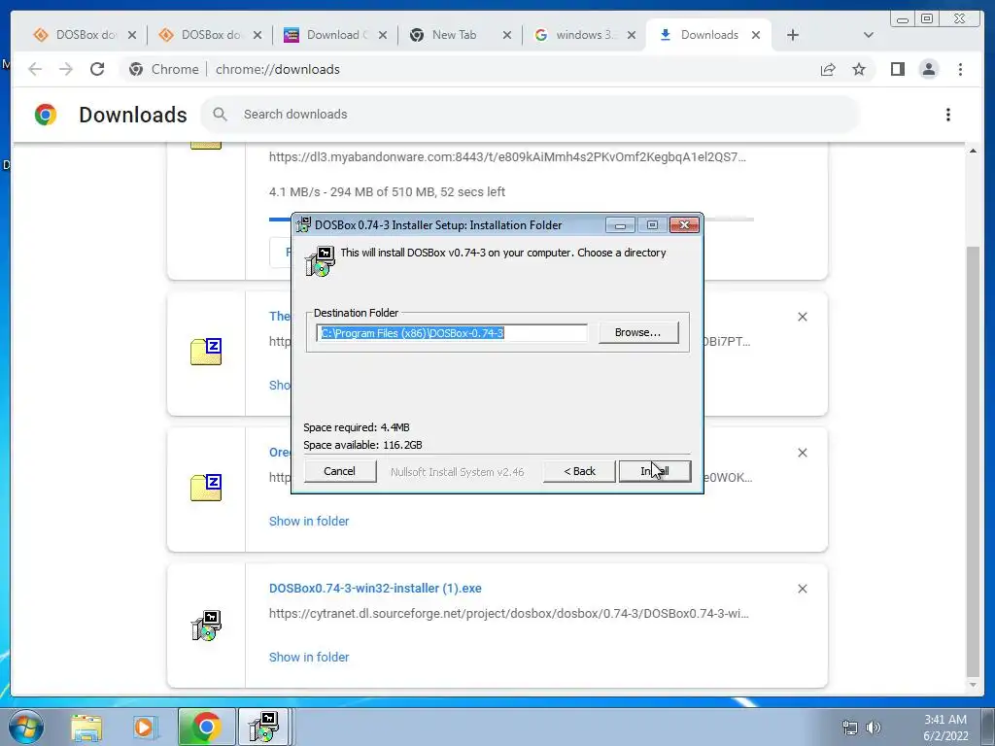Open the Windows Start menu

pyautogui.click(x=26, y=727)
